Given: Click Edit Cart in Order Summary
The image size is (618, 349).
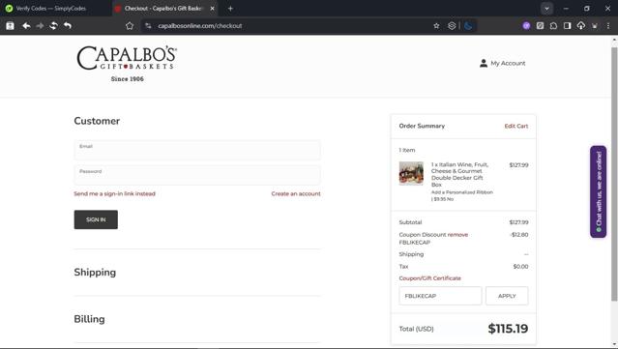Looking at the screenshot, I should coord(515,126).
